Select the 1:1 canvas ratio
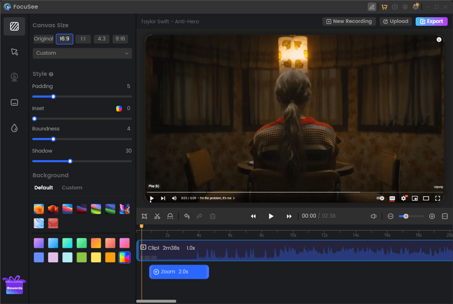The width and height of the screenshot is (453, 304). [x=83, y=39]
